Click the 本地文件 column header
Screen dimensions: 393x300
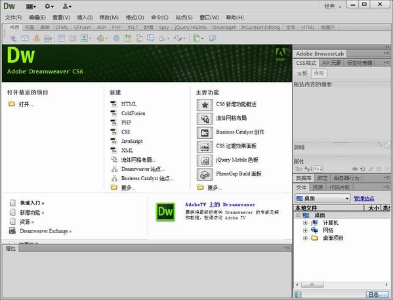[329, 208]
